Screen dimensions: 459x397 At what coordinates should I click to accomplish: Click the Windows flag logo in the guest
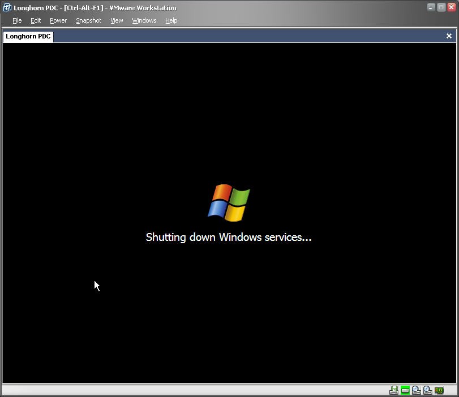[x=229, y=202]
